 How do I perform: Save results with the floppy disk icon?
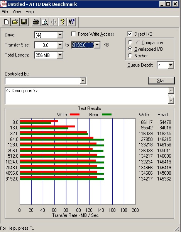click(x=24, y=22)
